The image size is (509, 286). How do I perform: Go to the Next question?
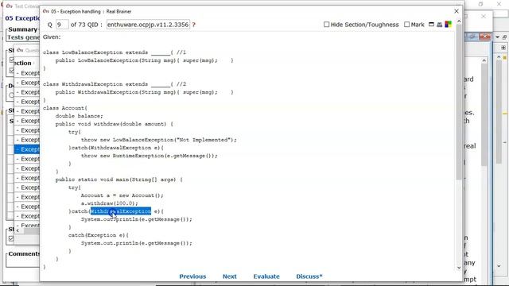pos(230,276)
